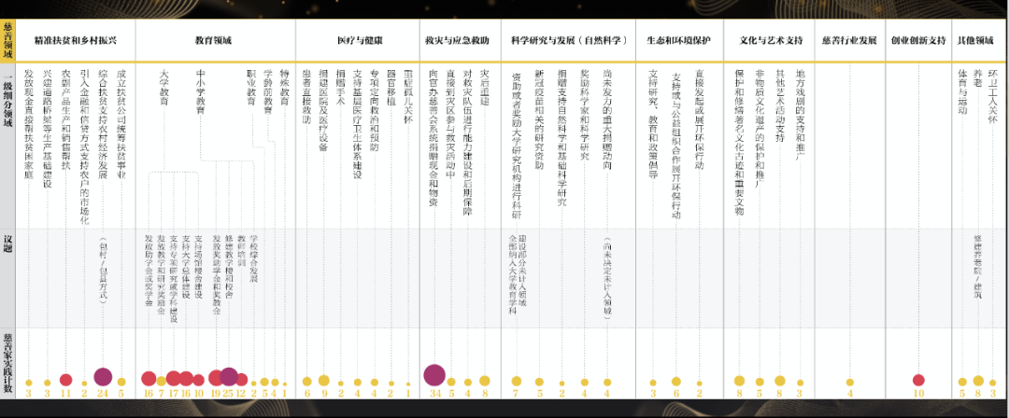1009x418 pixels.
Task: Click the purple bubble labeled 24
Action: point(103,378)
